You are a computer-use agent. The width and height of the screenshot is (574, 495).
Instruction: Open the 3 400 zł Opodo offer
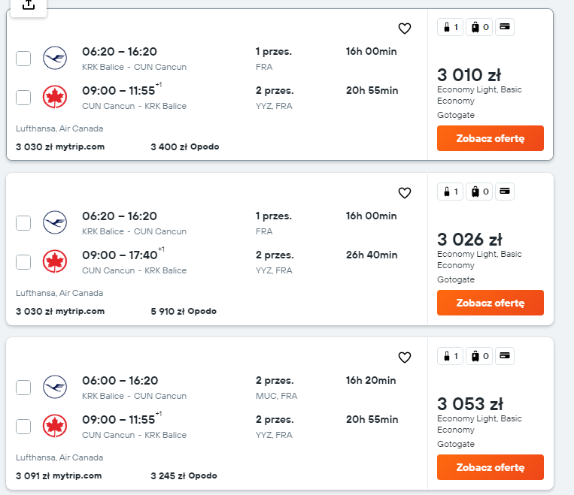[x=185, y=147]
